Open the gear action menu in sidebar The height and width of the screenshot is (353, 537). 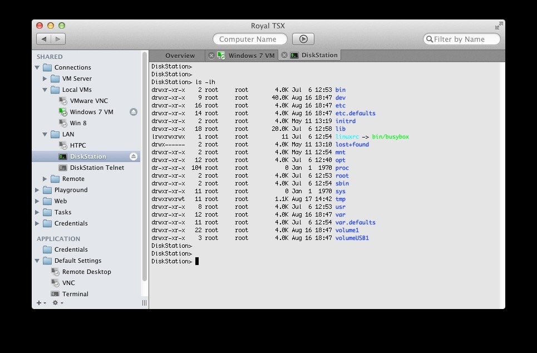pyautogui.click(x=57, y=303)
